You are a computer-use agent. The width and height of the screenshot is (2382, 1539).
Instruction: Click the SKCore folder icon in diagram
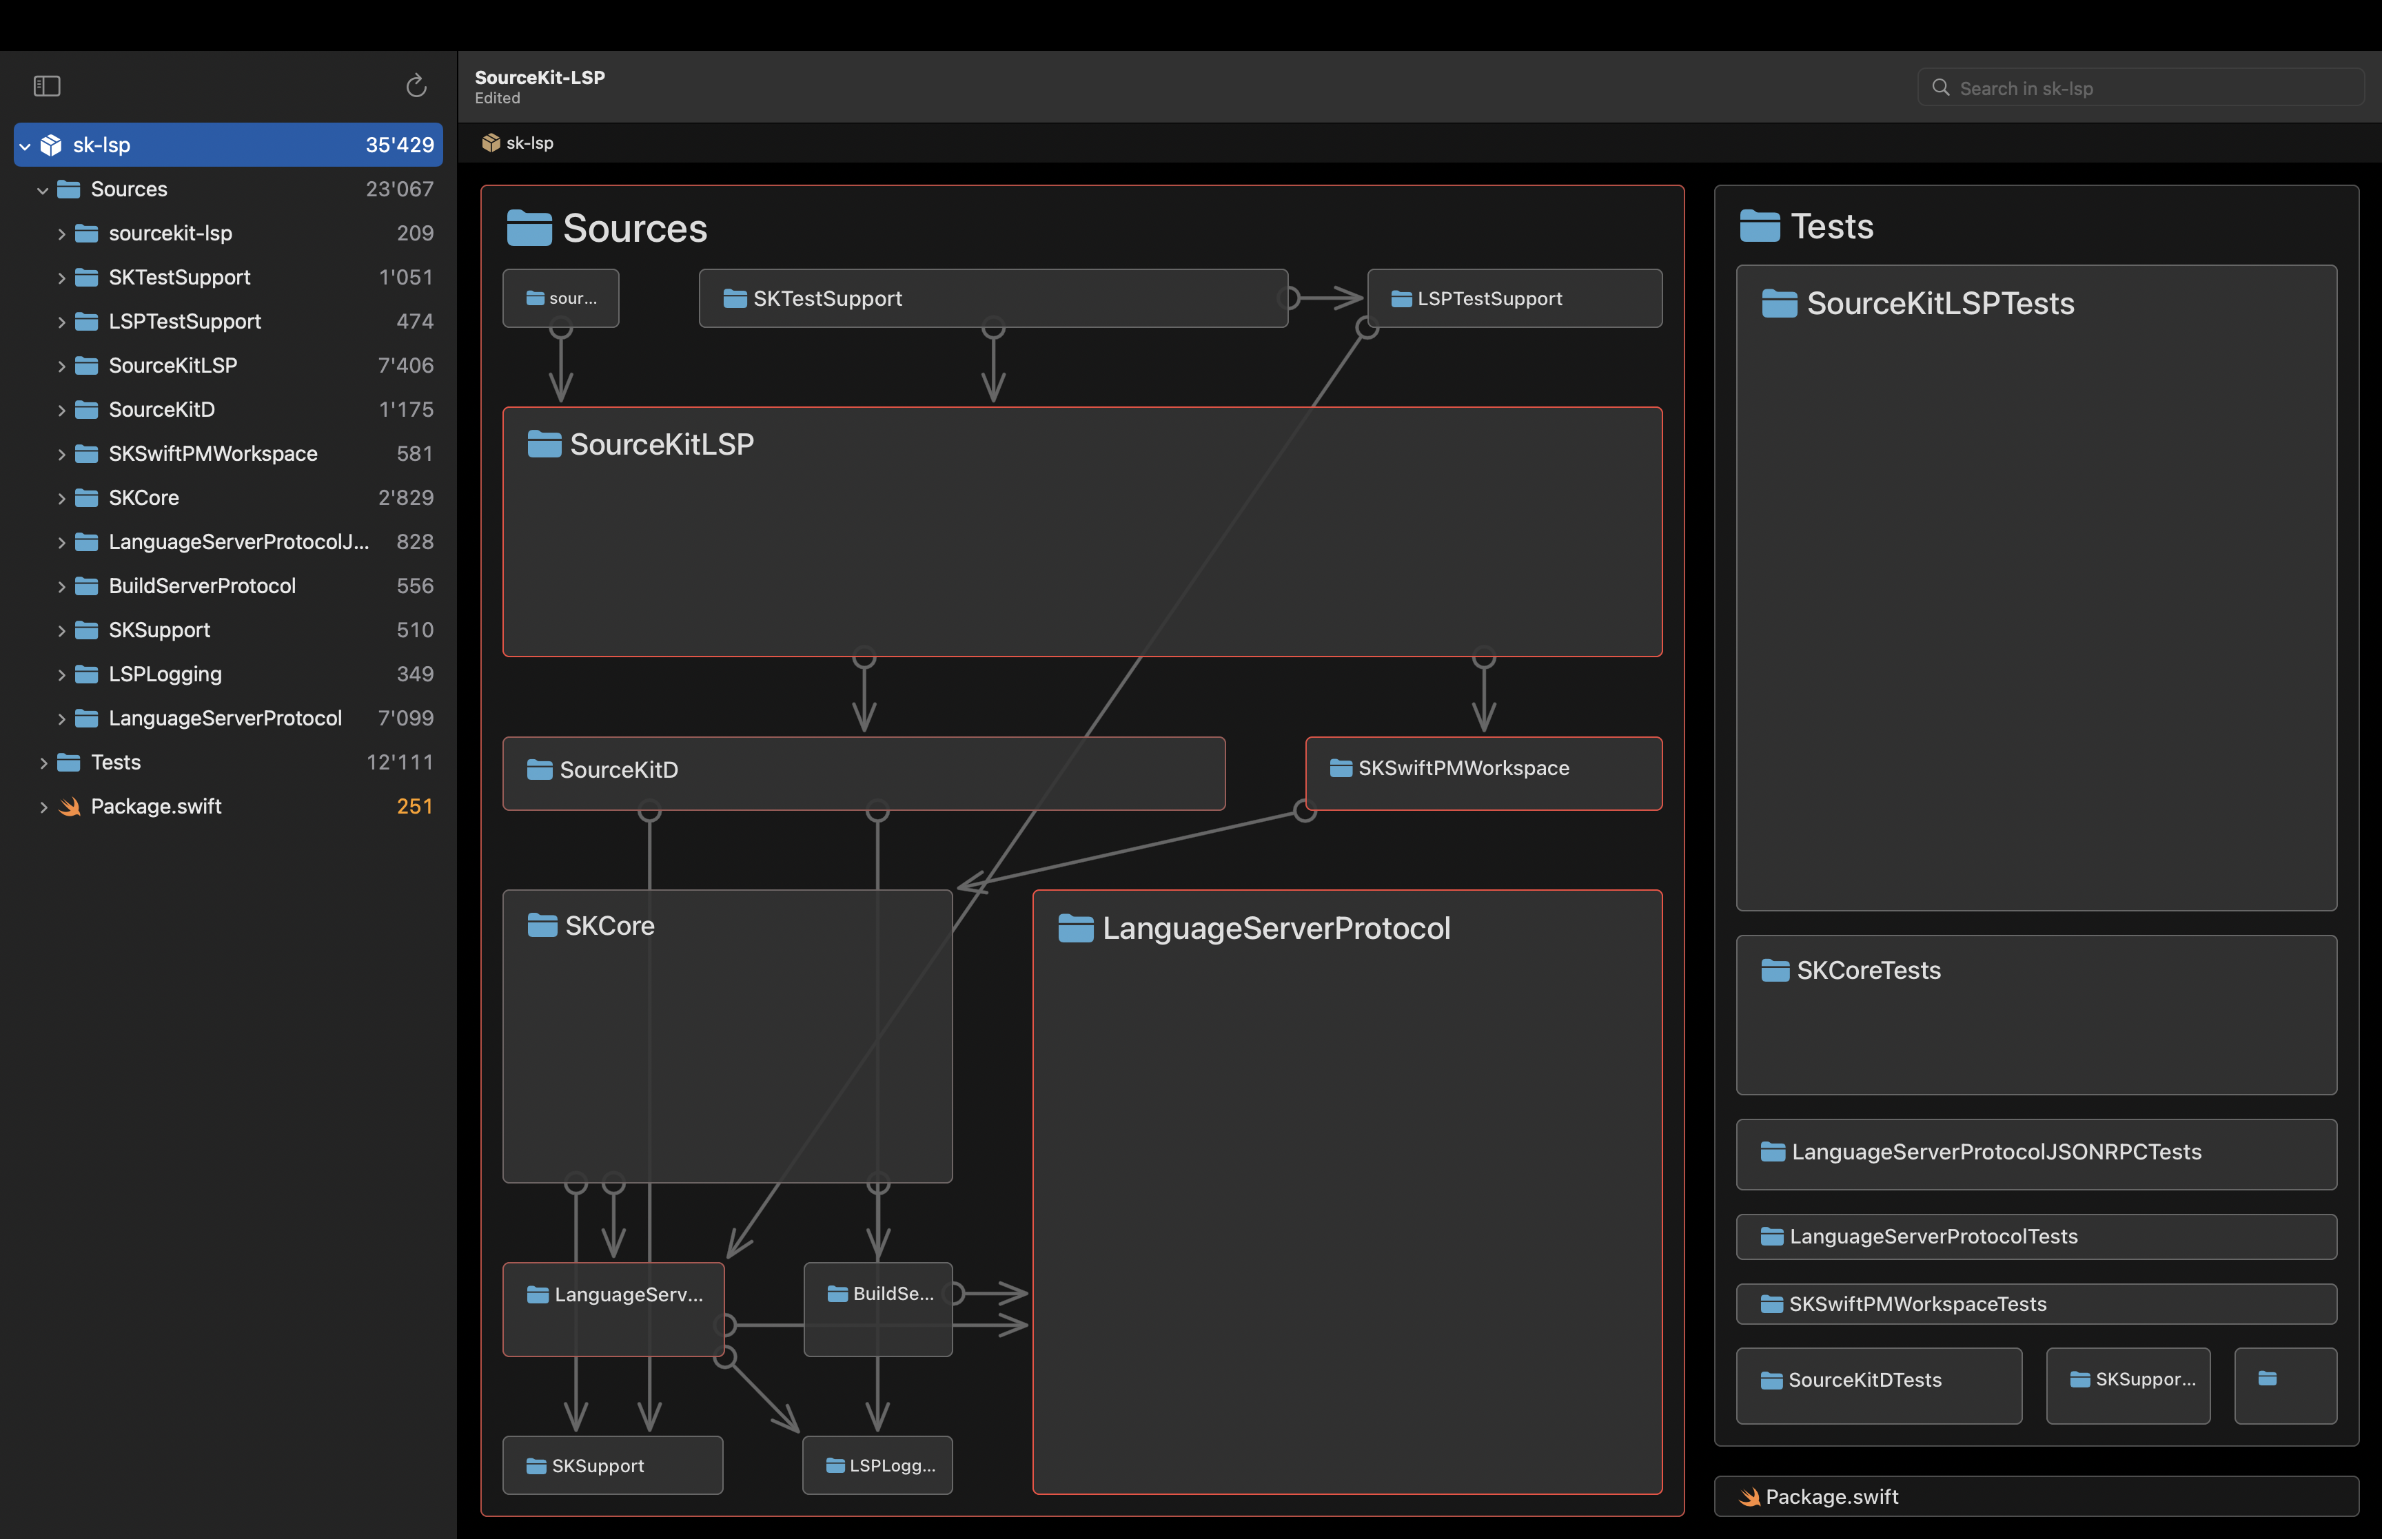(542, 925)
